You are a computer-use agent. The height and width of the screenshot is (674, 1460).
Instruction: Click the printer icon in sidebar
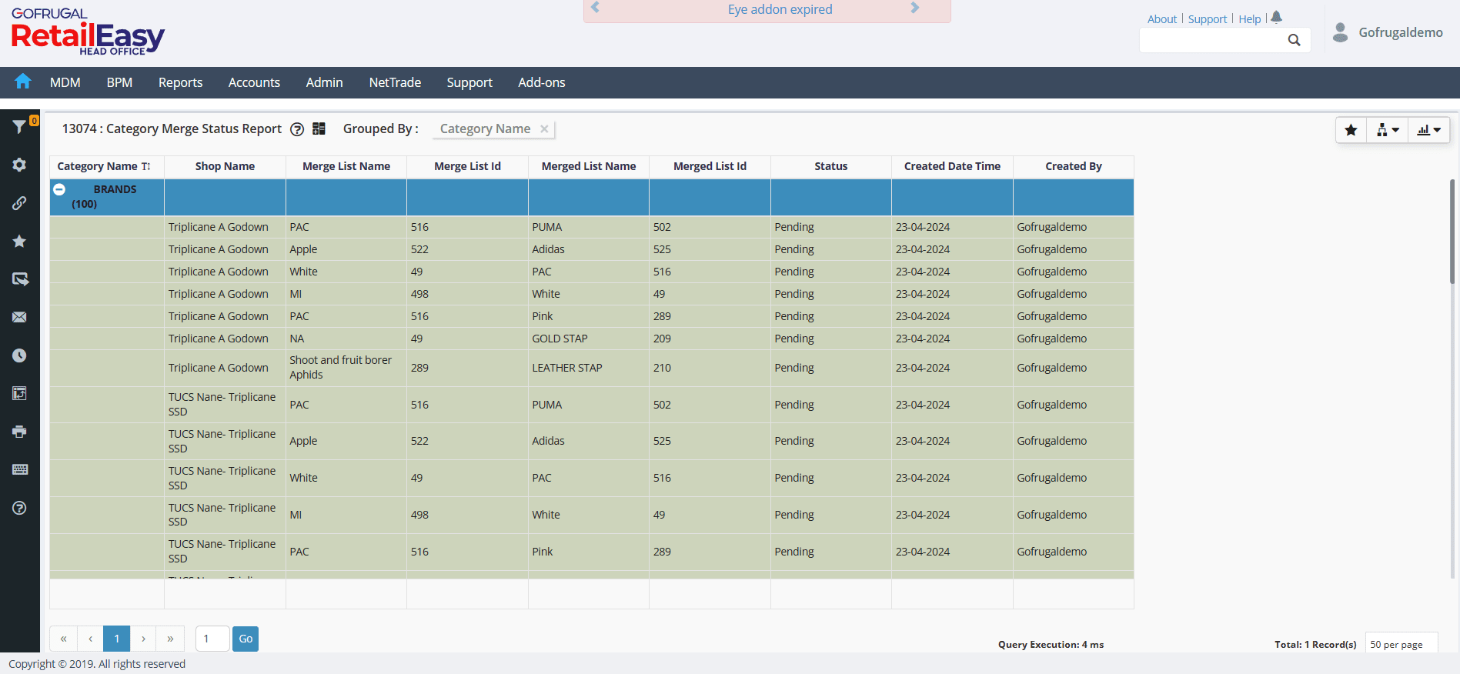click(19, 432)
